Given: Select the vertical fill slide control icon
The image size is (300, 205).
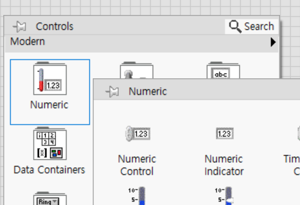Looking at the screenshot, I should pos(137,196).
